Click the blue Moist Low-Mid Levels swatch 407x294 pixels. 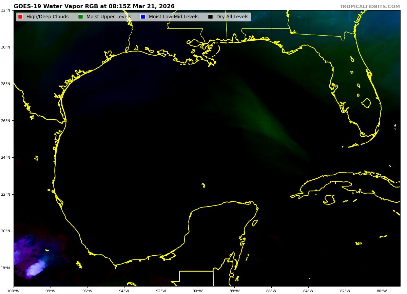click(x=143, y=17)
